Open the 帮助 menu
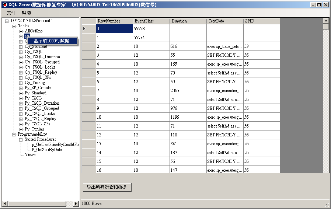The image size is (331, 209). click(26, 13)
